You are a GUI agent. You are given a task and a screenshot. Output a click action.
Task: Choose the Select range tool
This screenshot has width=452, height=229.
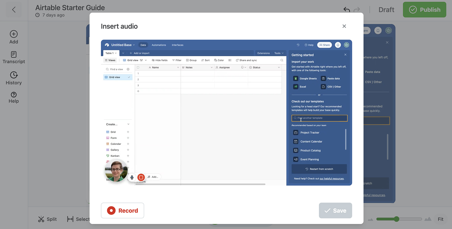pos(78,219)
